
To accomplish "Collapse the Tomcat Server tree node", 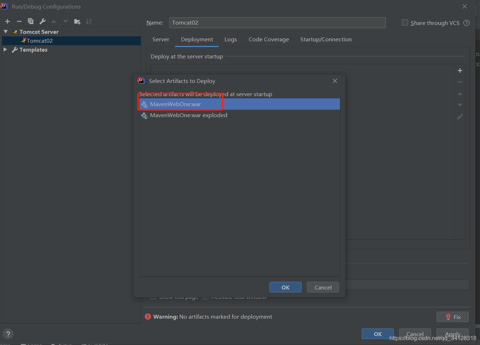I will click(x=6, y=32).
